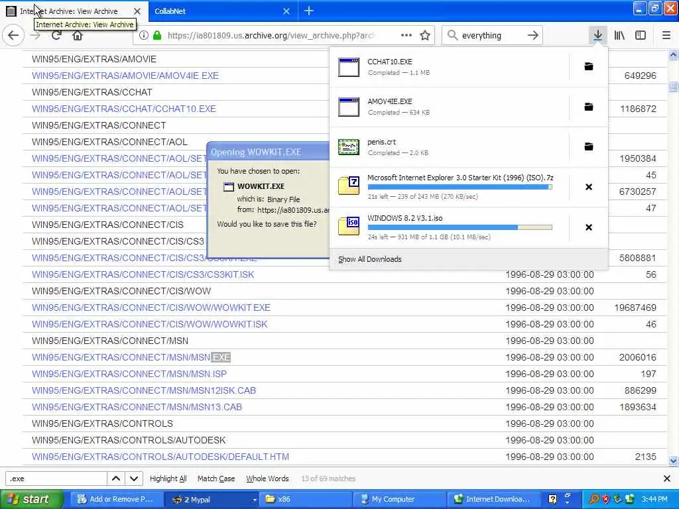Switch to Internet Download taskbar item
Screen dimensions: 679x509
click(x=493, y=499)
